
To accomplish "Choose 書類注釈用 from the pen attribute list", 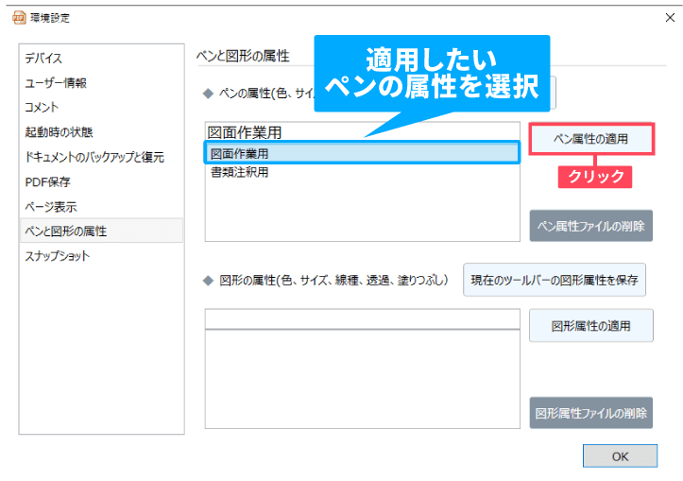I will click(240, 172).
